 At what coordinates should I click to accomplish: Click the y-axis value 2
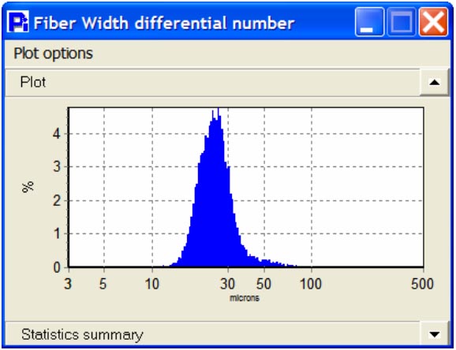click(x=57, y=200)
